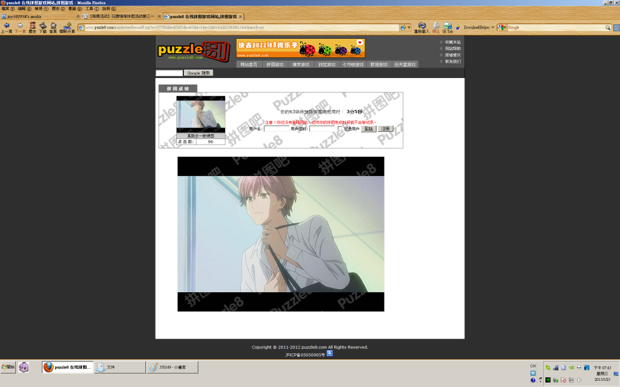Click the puzzle8 site logo
620x387 pixels.
point(193,51)
